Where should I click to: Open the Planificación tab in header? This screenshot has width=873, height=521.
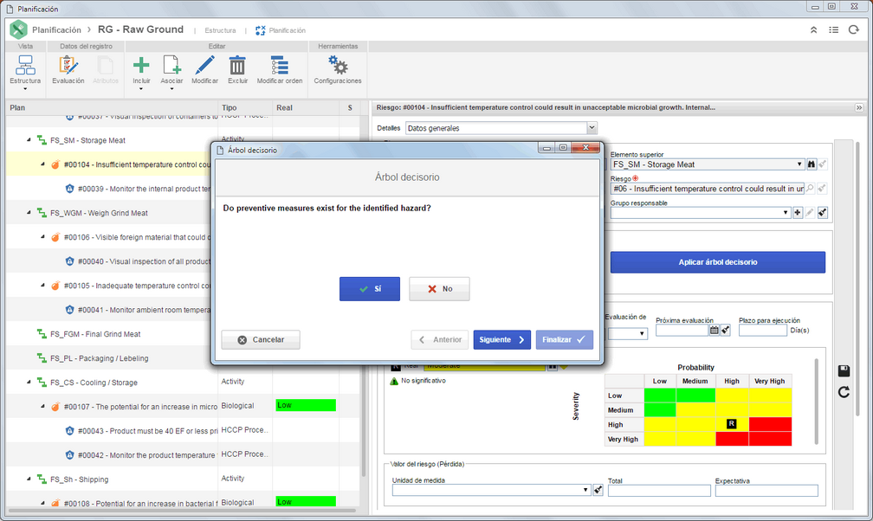pos(281,30)
